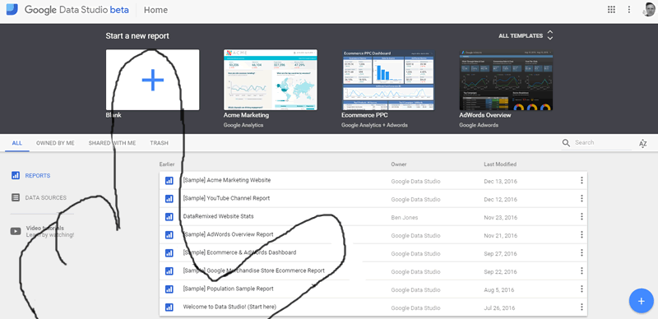Open more options for Population Sample Report row
This screenshot has width=658, height=319.
582,289
